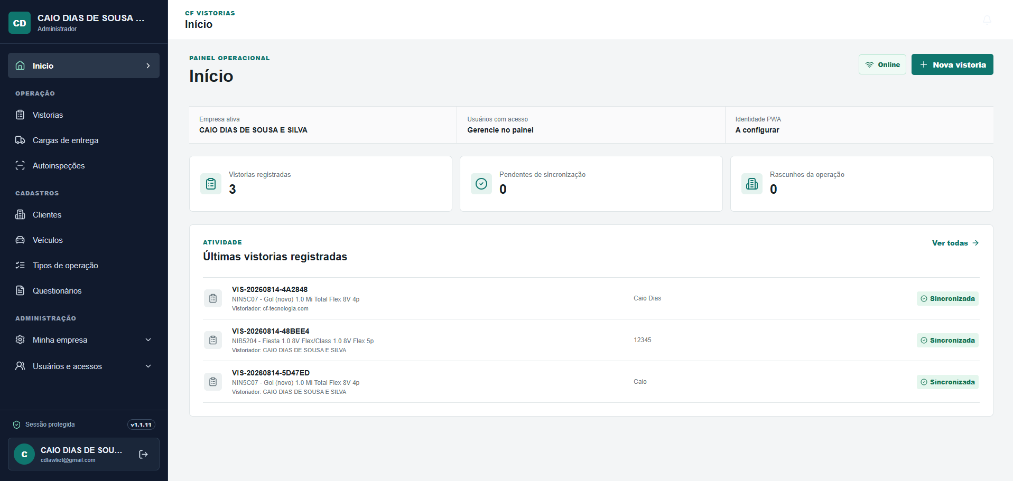Click the v1.1.11 version badge

click(141, 425)
